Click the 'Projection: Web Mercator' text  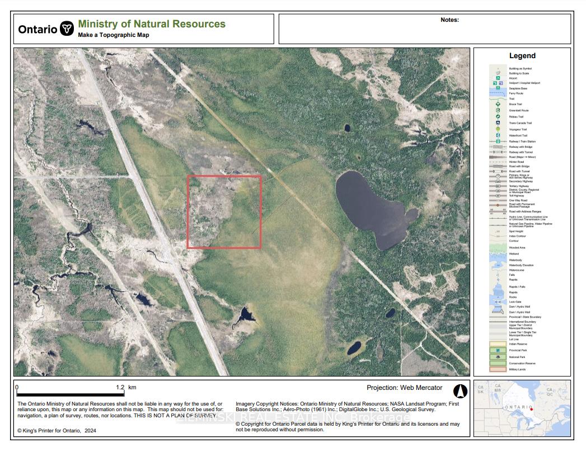click(404, 388)
